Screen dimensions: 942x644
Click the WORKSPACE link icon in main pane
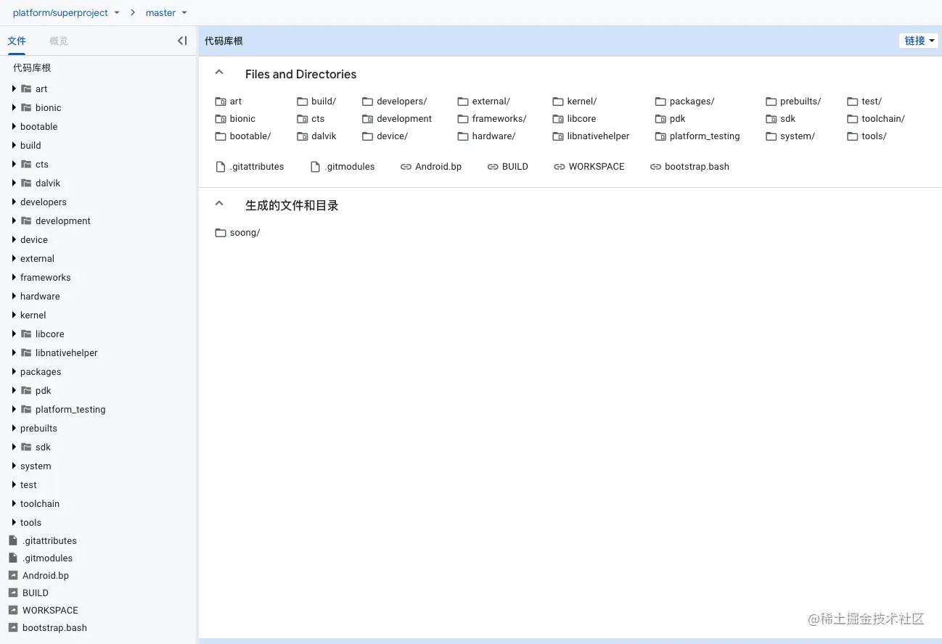[560, 167]
